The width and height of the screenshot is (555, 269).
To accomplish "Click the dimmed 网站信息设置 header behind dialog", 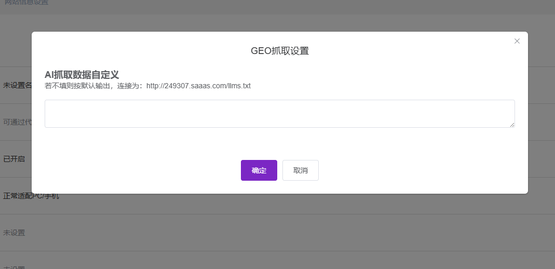I will [26, 3].
